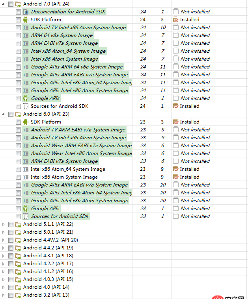Click the Documentation for Android SDK icon
Screen dimensions: 248x299
point(26,12)
